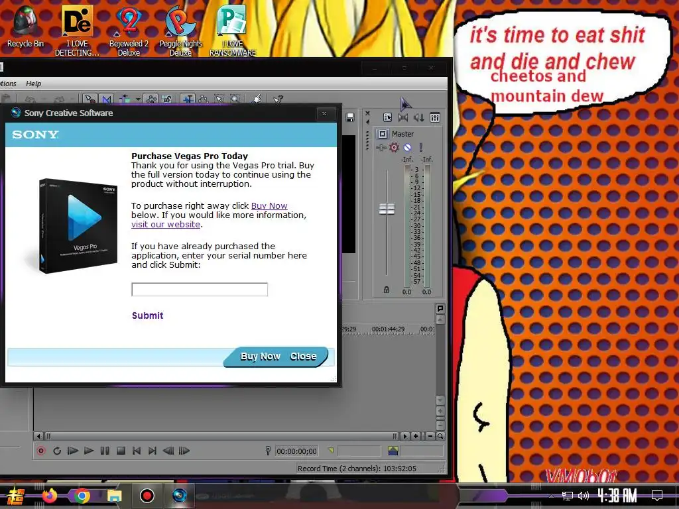Go to end of the project

click(x=152, y=451)
